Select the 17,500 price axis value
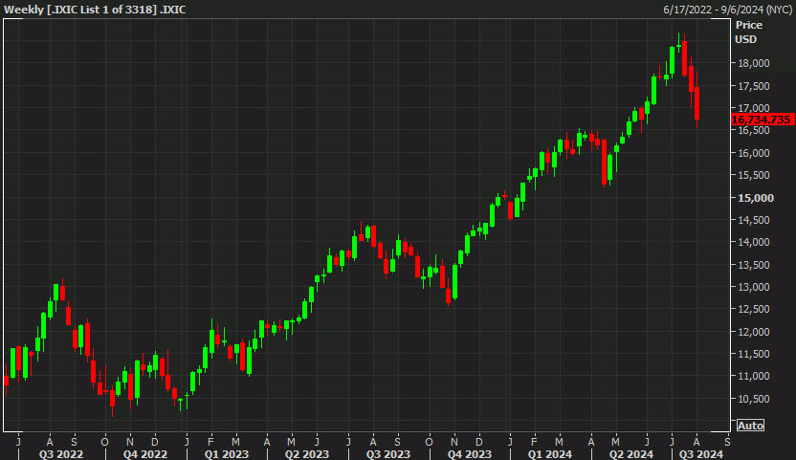796x460 pixels. tap(753, 86)
